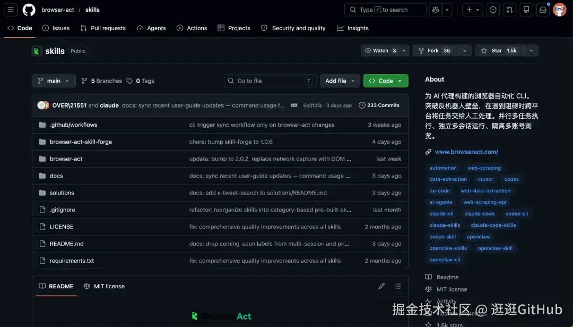Image resolution: width=573 pixels, height=327 pixels.
Task: Open the notifications inbox
Action: (543, 10)
